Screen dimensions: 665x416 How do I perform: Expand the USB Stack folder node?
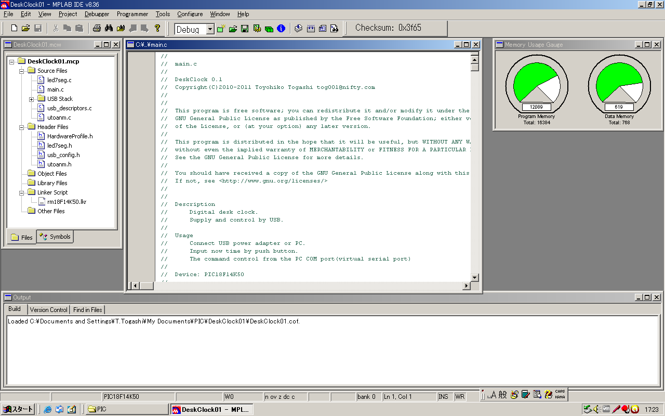pos(32,99)
